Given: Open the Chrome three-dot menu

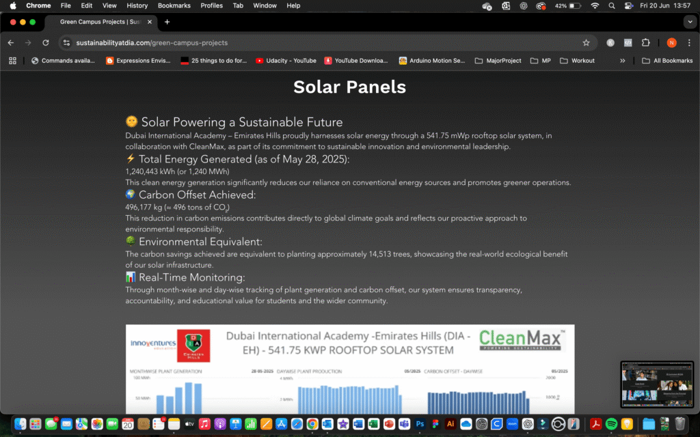Looking at the screenshot, I should 688,42.
